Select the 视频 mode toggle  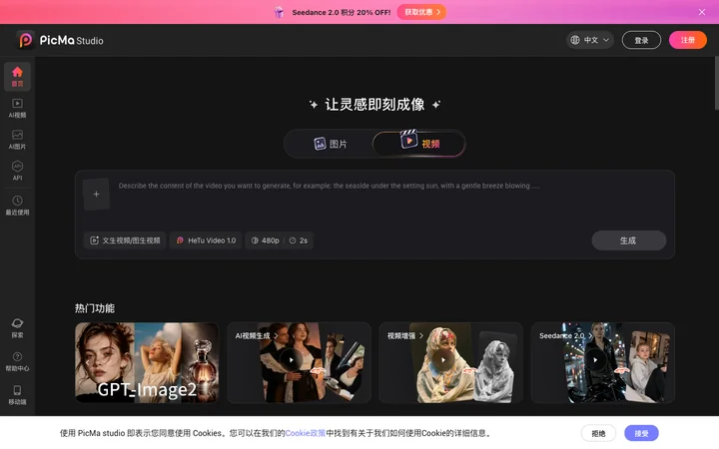point(418,144)
